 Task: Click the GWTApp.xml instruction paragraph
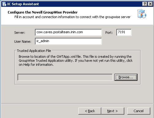coord(76,61)
